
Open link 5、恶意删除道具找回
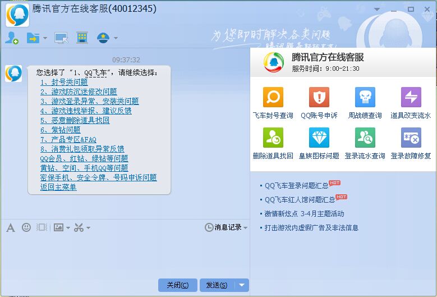point(75,120)
